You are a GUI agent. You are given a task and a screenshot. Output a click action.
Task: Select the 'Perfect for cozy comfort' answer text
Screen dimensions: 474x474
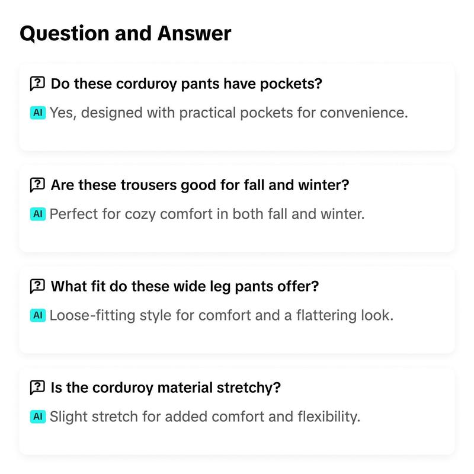point(207,214)
